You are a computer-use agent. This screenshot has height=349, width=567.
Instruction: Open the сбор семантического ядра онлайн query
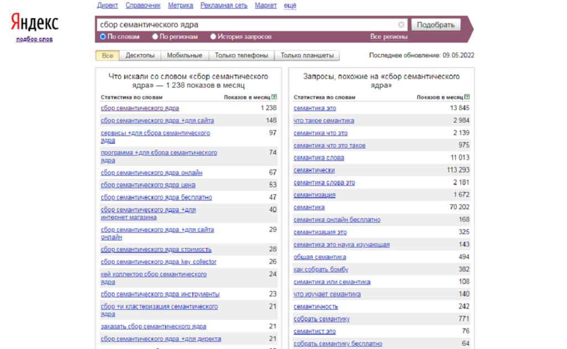tap(151, 173)
